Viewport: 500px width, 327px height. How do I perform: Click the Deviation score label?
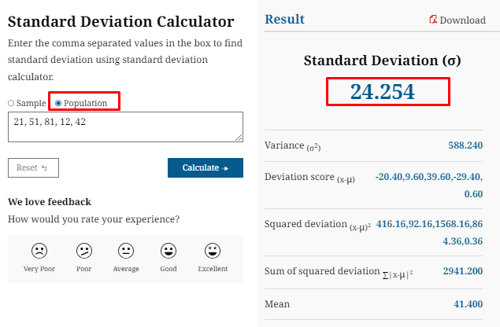pos(309,178)
